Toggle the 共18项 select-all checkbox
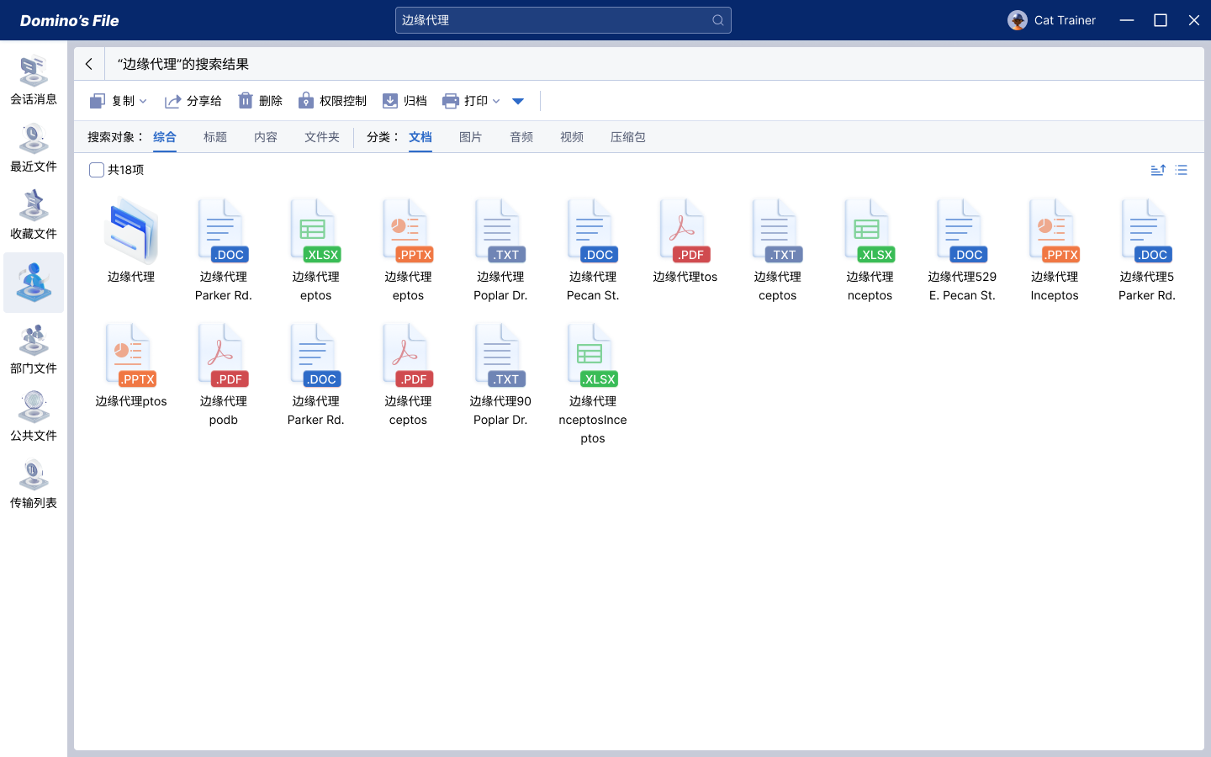 pos(97,170)
